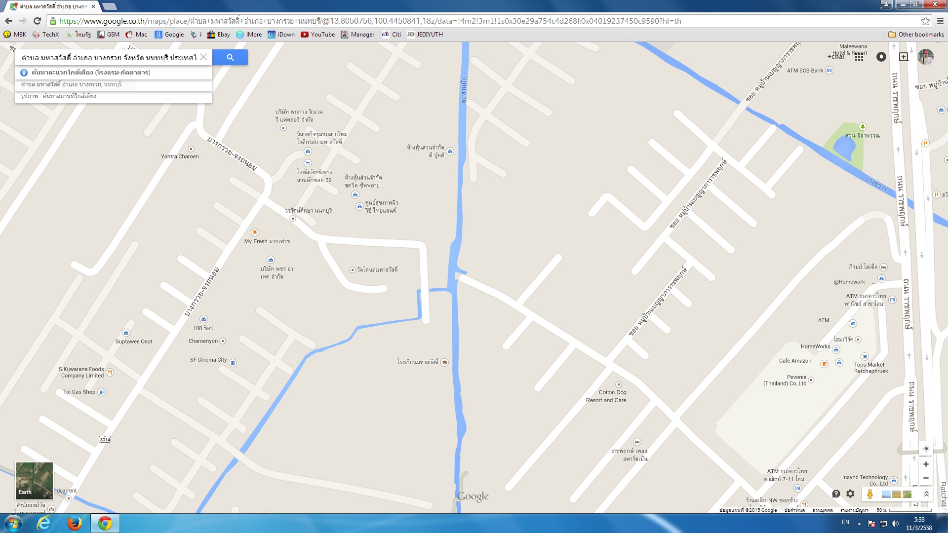
Task: Click the SF Cinema City marker
Action: (x=233, y=363)
